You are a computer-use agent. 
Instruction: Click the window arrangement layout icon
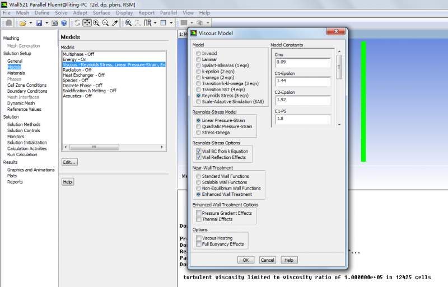(147, 23)
